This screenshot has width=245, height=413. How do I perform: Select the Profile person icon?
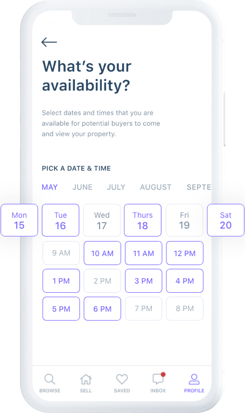click(x=194, y=379)
